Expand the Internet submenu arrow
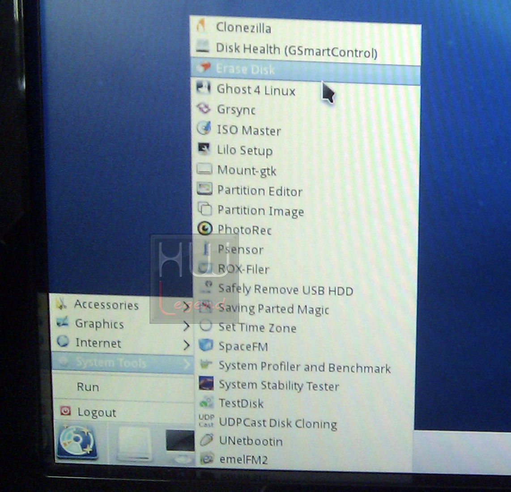The image size is (511, 492). [187, 345]
